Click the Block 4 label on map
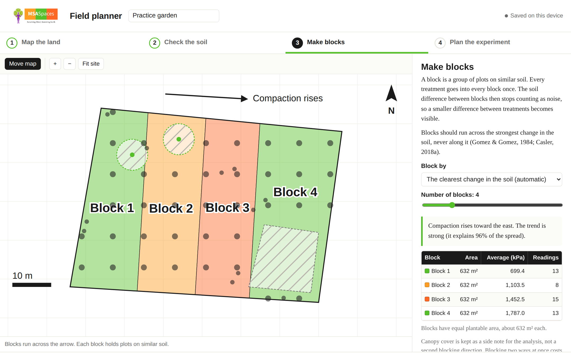The width and height of the screenshot is (571, 357). [295, 192]
